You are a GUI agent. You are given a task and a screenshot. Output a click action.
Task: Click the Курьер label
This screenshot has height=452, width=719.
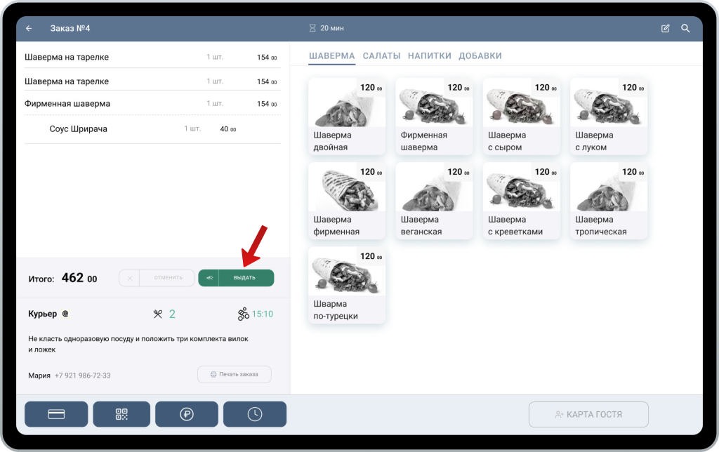tap(43, 314)
